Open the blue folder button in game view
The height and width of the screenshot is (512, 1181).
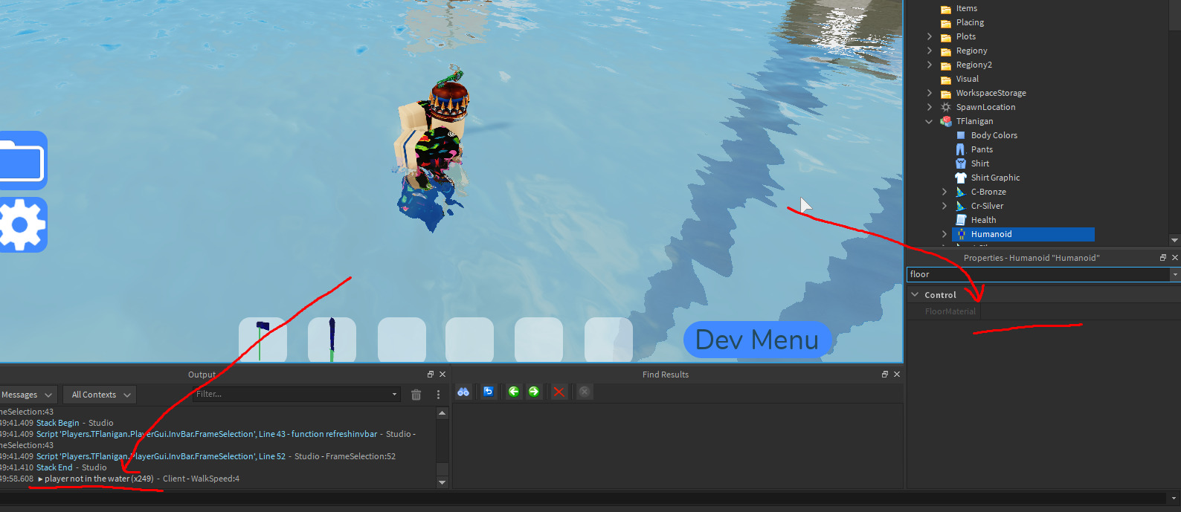[22, 161]
